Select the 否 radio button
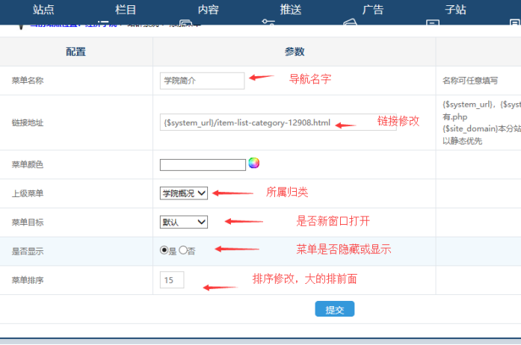The height and width of the screenshot is (345, 521). (x=183, y=251)
